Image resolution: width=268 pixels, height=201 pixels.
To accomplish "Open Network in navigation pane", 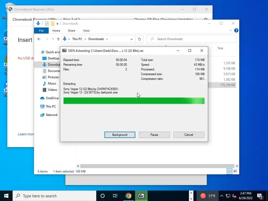I will [49, 115].
